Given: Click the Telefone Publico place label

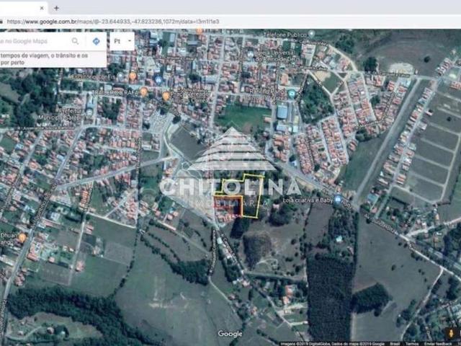Looking at the screenshot, I should click(285, 35).
